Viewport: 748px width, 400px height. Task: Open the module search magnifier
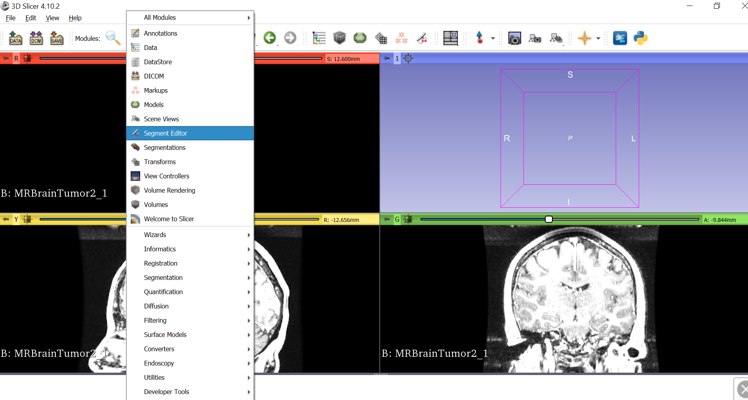tap(113, 38)
